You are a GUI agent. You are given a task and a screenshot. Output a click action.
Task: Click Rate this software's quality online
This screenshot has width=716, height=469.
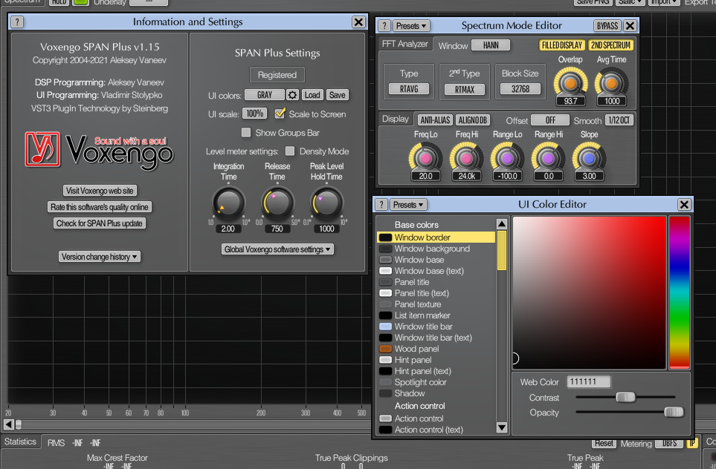click(100, 207)
